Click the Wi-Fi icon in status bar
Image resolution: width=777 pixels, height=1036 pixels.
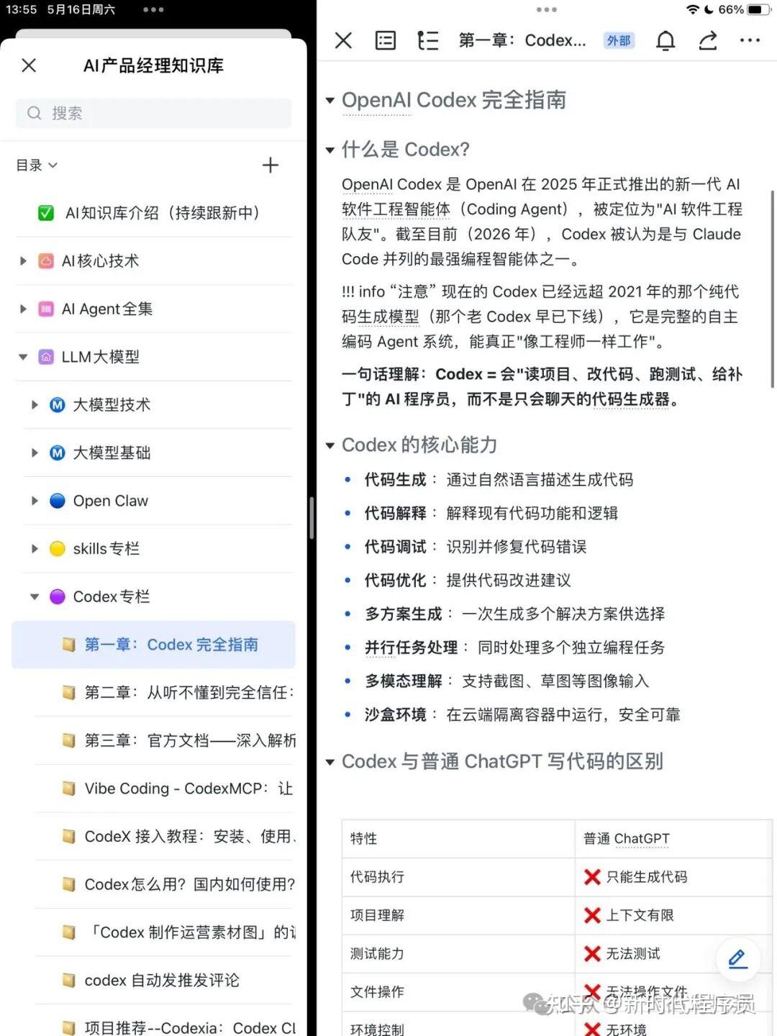click(693, 9)
